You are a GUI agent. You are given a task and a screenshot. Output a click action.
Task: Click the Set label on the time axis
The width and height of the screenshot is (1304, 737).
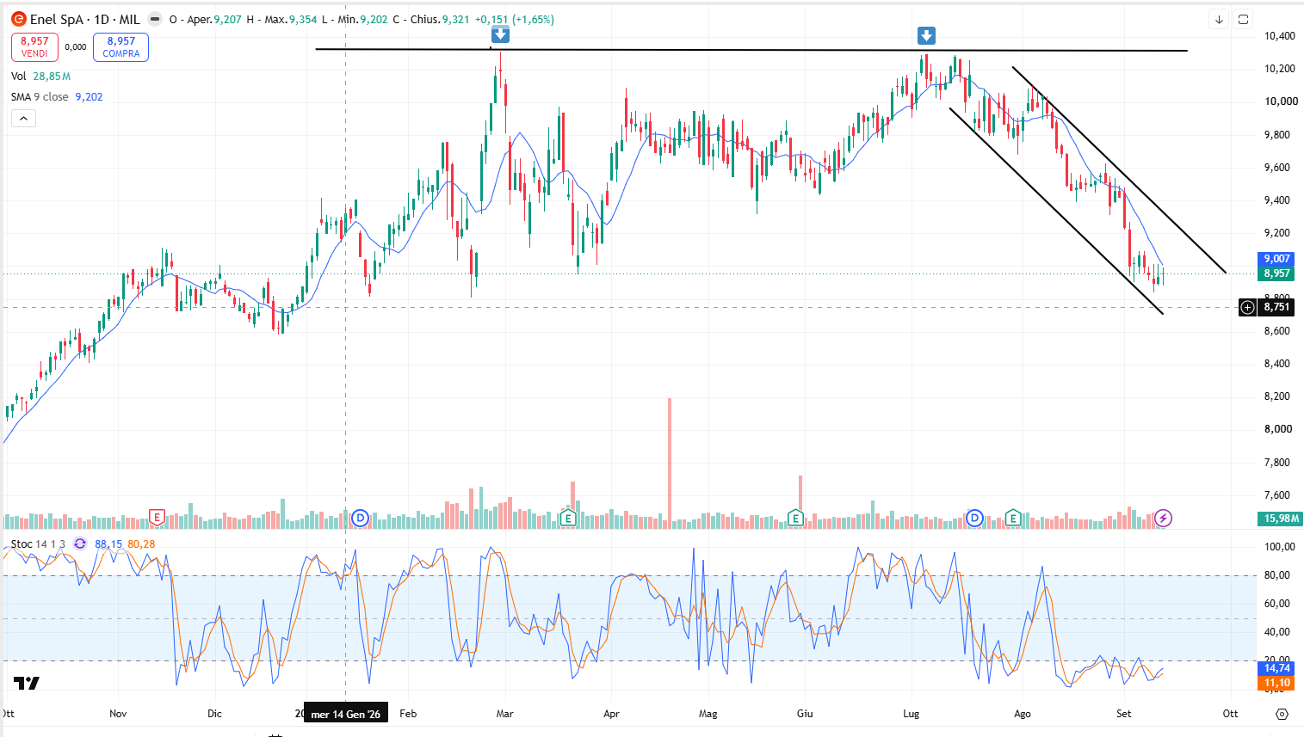click(x=1123, y=714)
